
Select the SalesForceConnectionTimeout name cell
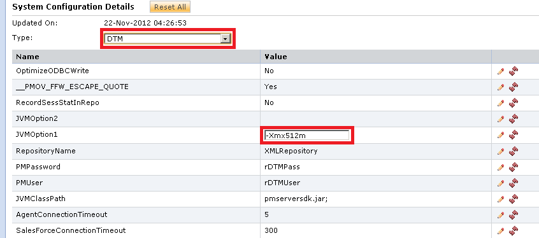coord(136,230)
